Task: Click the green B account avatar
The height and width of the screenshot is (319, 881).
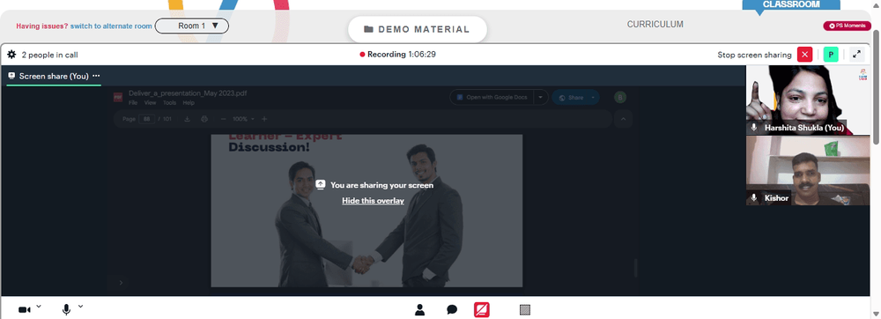Action: [619, 97]
